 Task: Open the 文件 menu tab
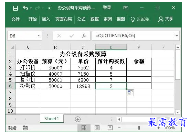click(15, 19)
